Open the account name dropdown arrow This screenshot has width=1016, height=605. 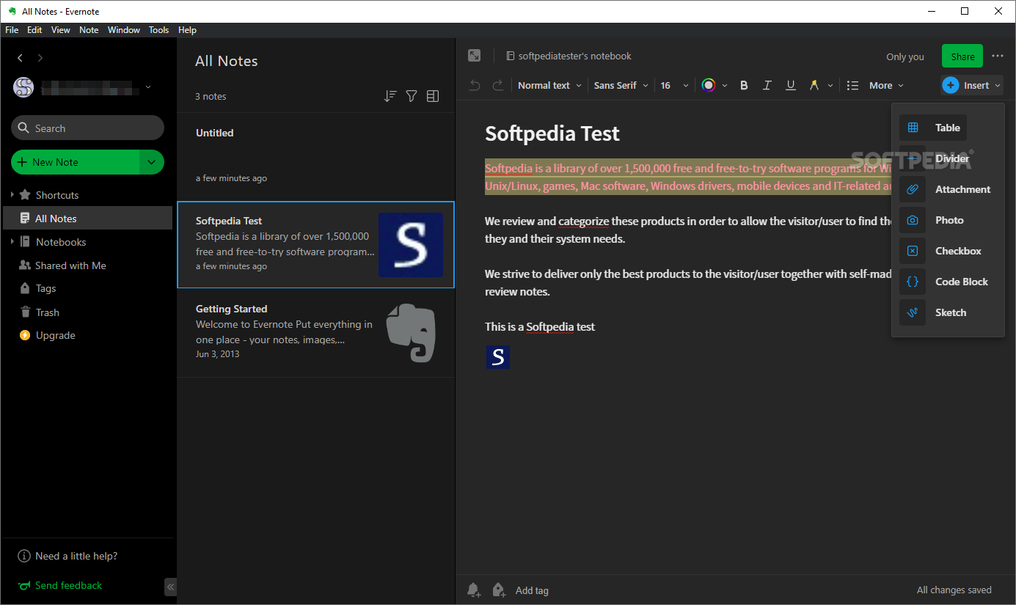pyautogui.click(x=148, y=87)
